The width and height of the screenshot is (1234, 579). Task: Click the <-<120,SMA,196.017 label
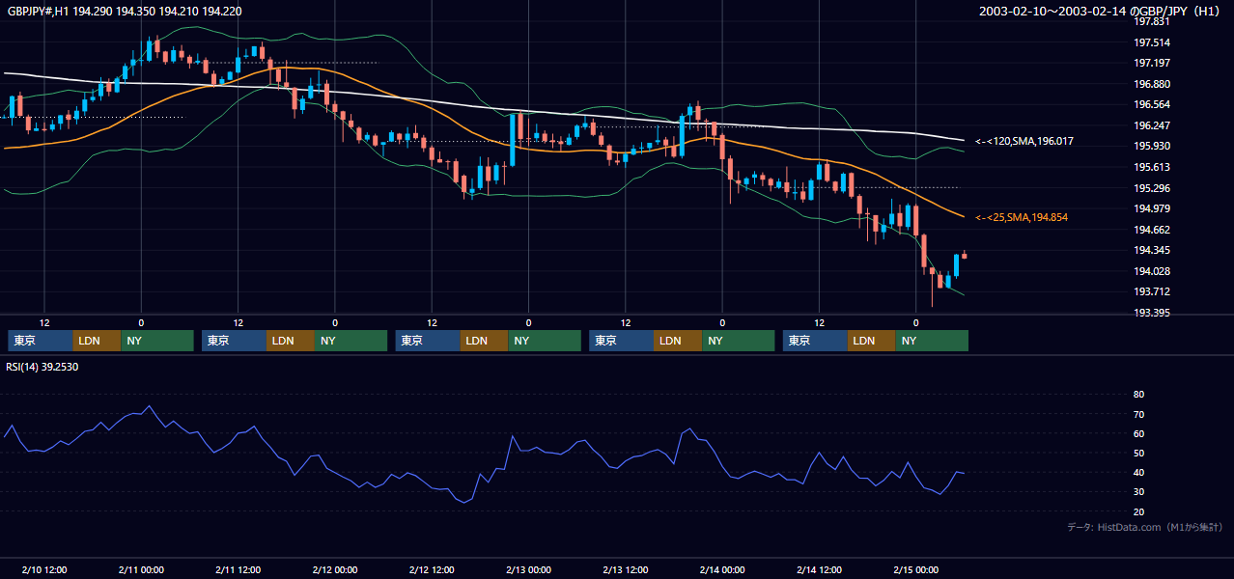coord(1024,142)
